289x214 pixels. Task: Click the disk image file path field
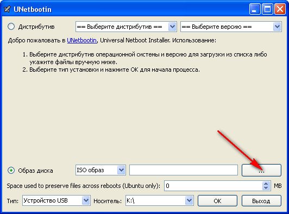point(184,170)
